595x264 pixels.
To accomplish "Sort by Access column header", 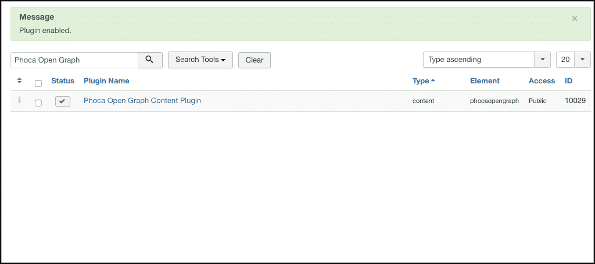I will click(x=542, y=81).
